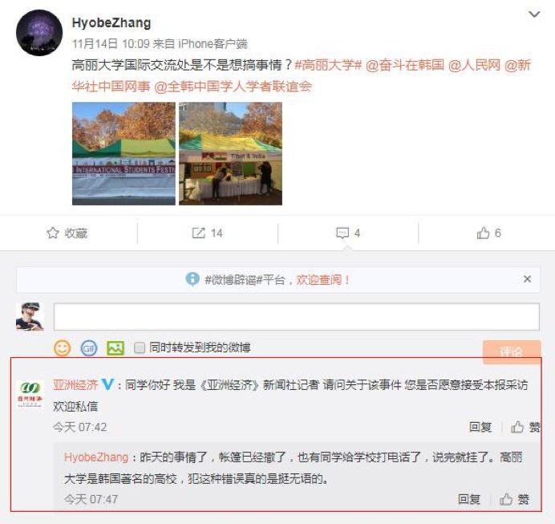Image resolution: width=555 pixels, height=524 pixels.
Task: Open the #高丽大学# hashtag link
Action: (328, 65)
